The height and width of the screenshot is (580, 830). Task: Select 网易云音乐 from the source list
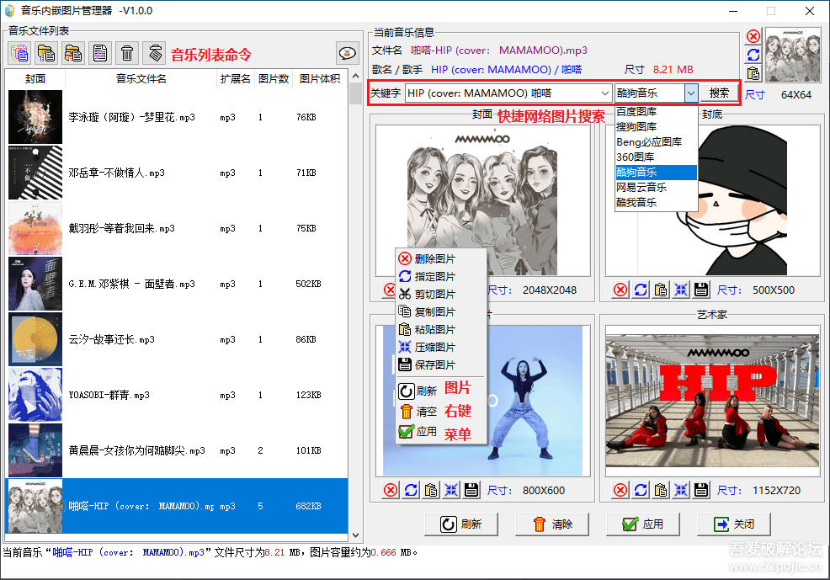tap(641, 188)
